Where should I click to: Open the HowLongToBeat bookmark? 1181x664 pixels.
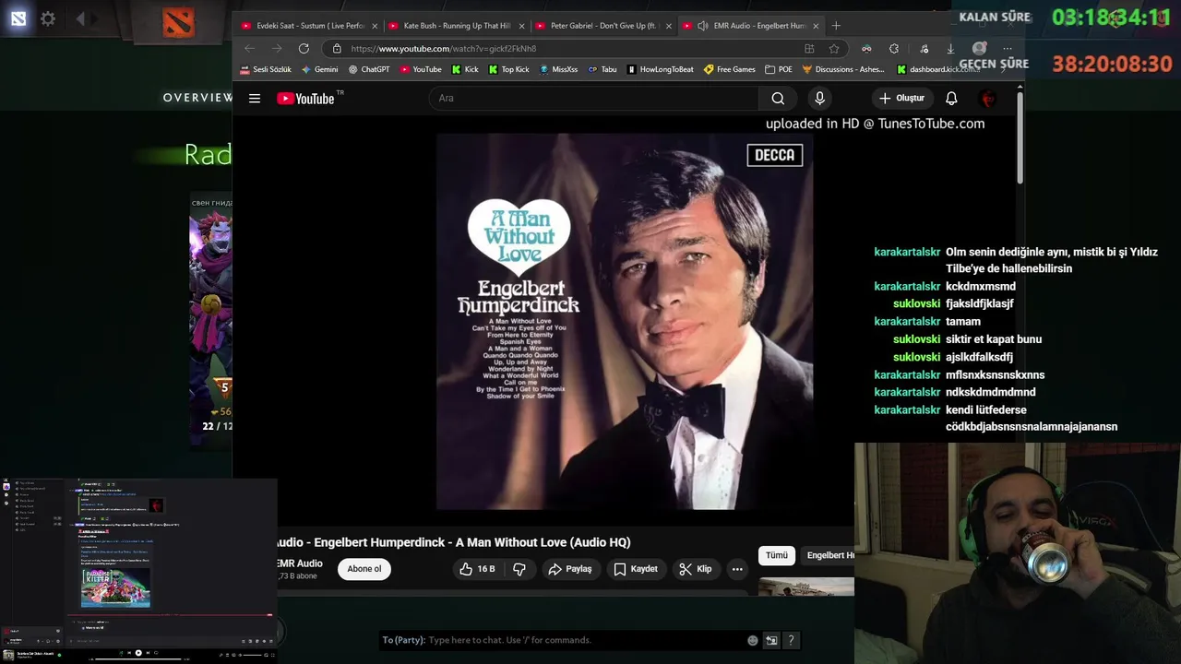click(x=660, y=69)
